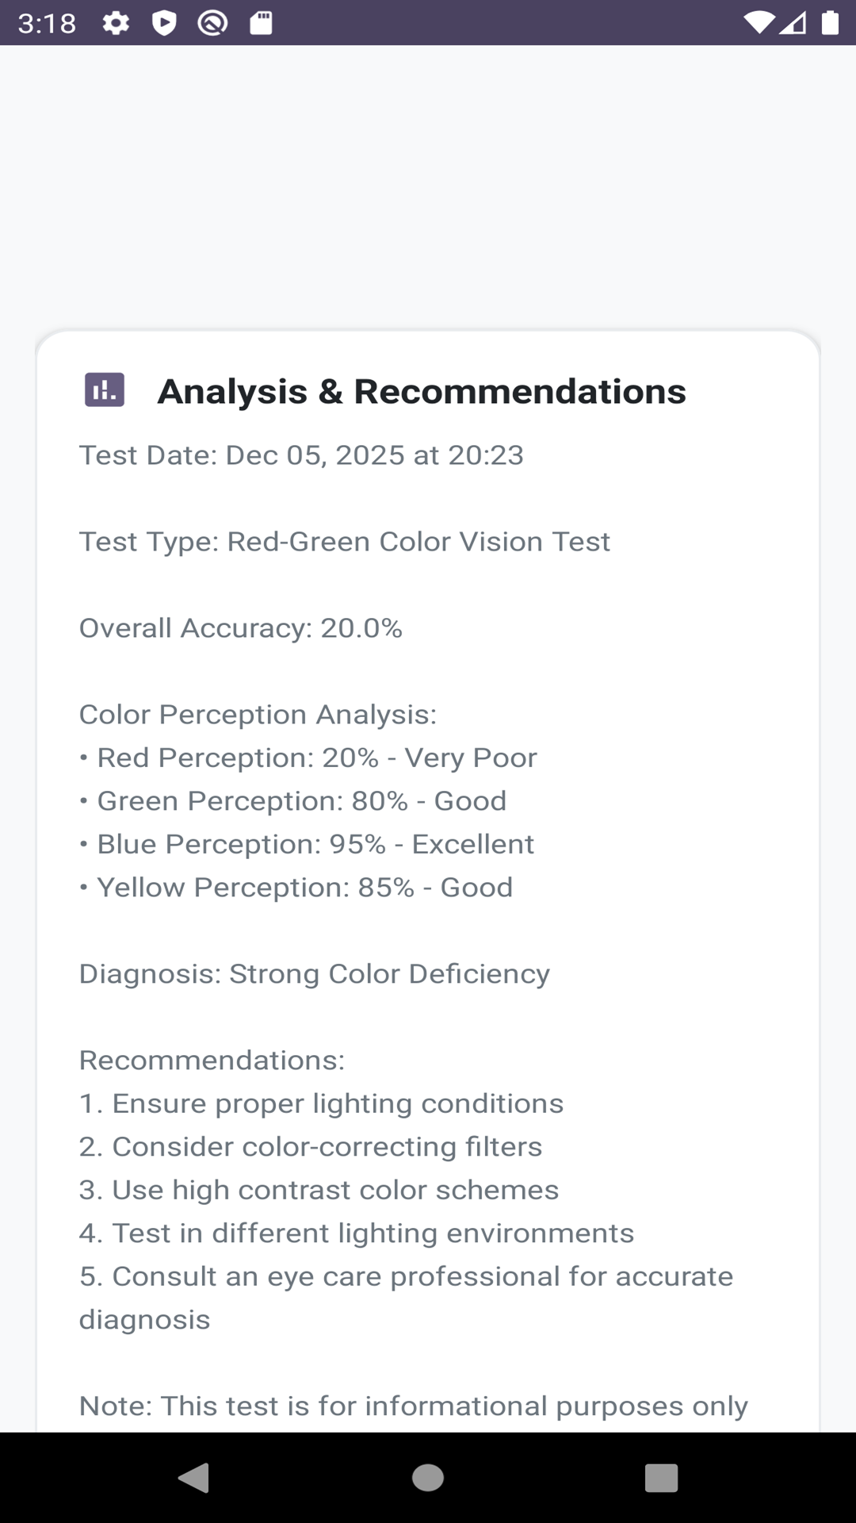Tap the 3:18 clock in status bar

click(x=47, y=23)
